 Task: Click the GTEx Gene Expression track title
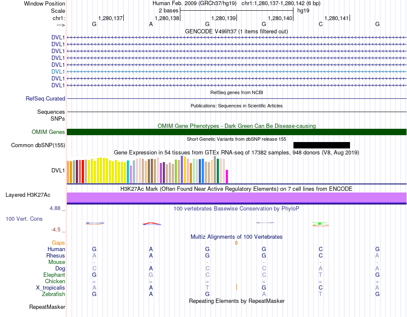236,152
